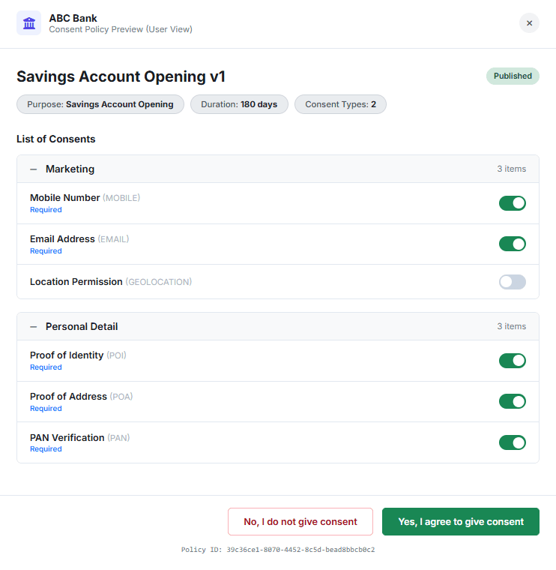Image resolution: width=556 pixels, height=570 pixels.
Task: Click the List of Consents heading
Action: pyautogui.click(x=56, y=139)
